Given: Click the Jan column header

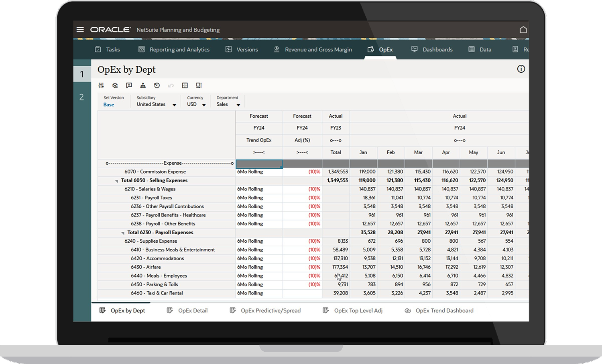Looking at the screenshot, I should point(363,153).
